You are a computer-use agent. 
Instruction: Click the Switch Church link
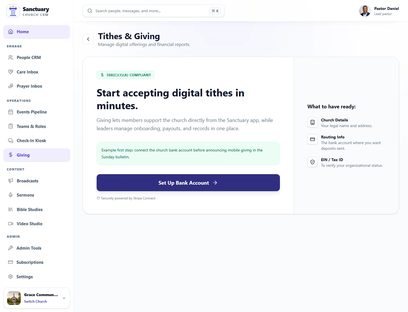pos(35,302)
